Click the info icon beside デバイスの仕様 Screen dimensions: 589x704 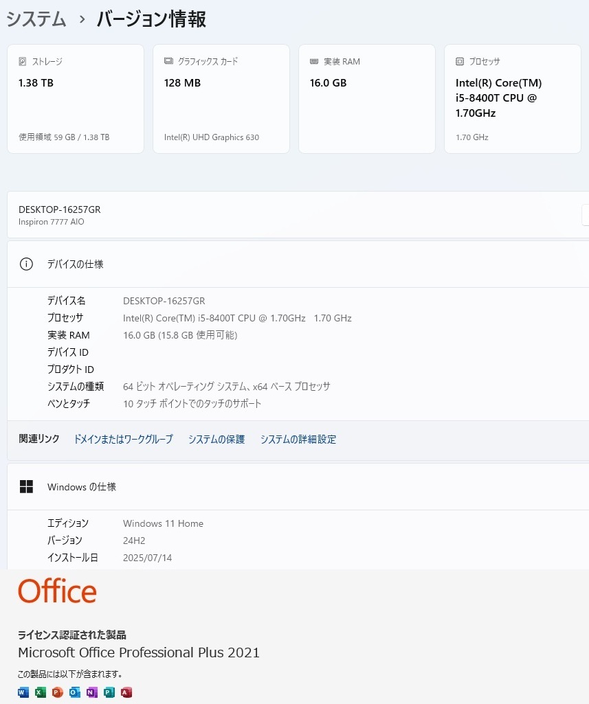coord(27,264)
